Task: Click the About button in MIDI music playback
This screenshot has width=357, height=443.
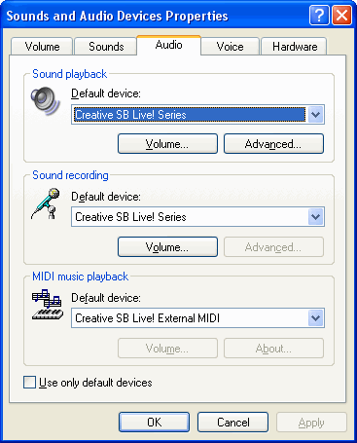Action: tap(273, 349)
